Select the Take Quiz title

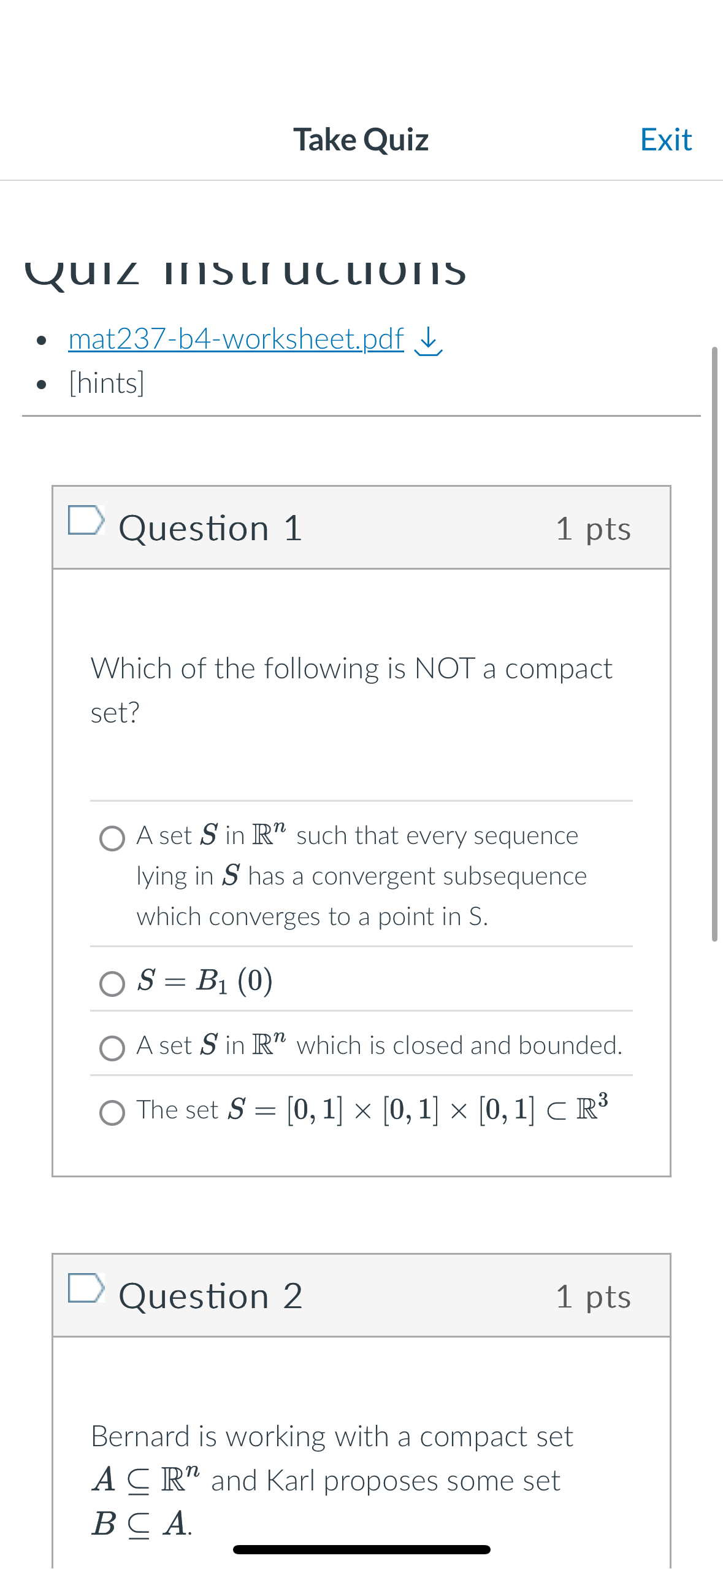[361, 139]
